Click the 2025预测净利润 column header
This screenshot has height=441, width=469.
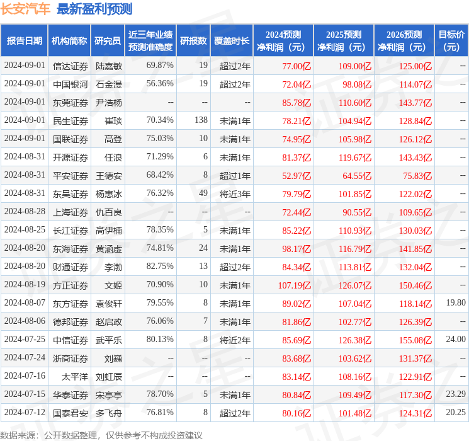[x=344, y=40]
